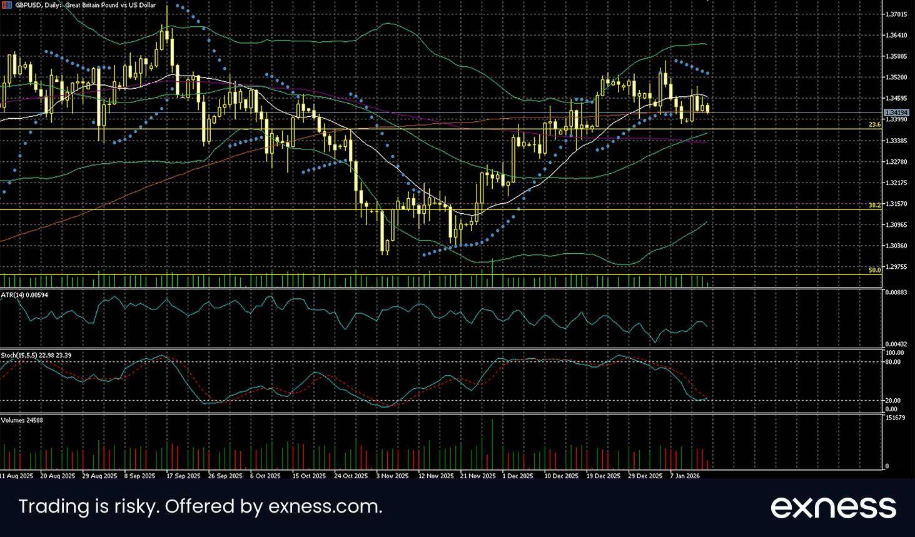Select the GBPUSD Daily chart title

[84, 4]
